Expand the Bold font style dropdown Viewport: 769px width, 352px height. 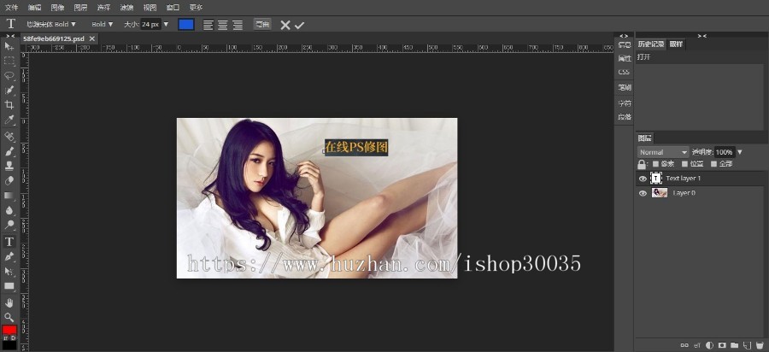103,25
